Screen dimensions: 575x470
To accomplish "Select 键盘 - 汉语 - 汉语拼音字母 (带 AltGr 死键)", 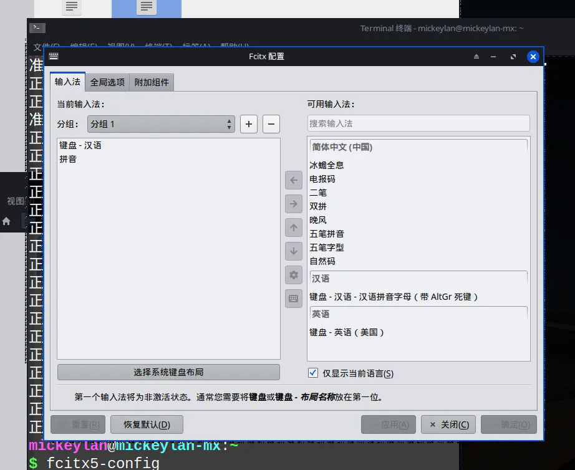I will (418, 297).
